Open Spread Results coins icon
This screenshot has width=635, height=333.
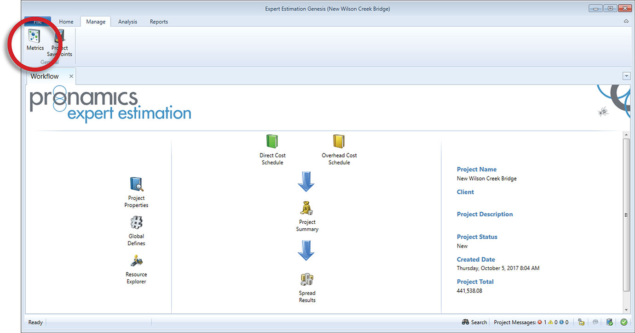307,279
